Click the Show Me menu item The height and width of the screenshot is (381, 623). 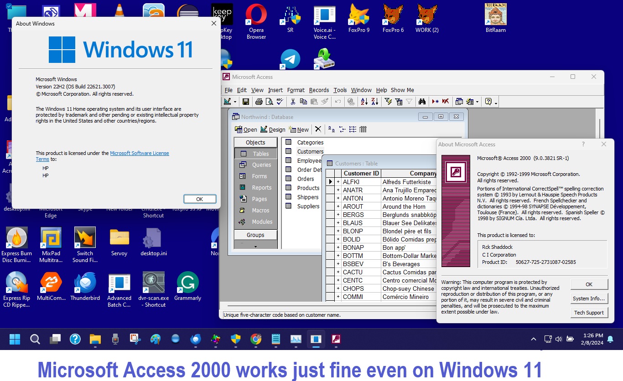pos(402,90)
